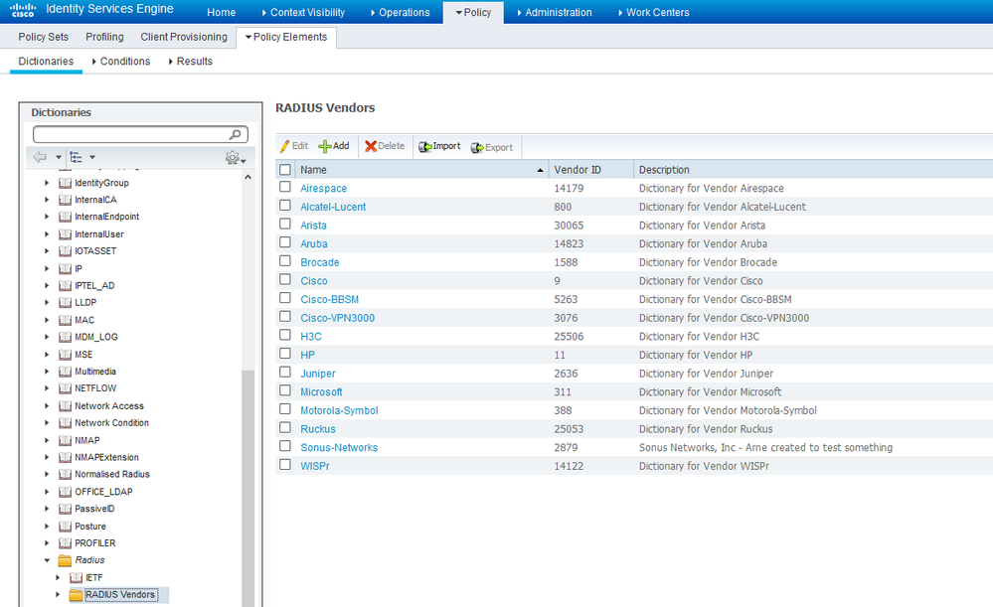Image resolution: width=993 pixels, height=607 pixels.
Task: Click the tree view icon in Dictionaries toolbar
Action: (76, 157)
